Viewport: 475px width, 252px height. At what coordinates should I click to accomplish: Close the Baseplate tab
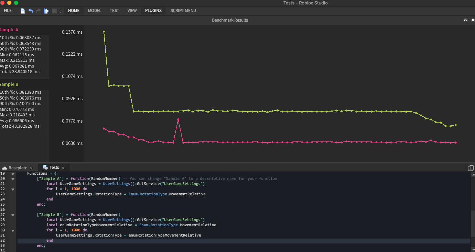[x=31, y=168]
